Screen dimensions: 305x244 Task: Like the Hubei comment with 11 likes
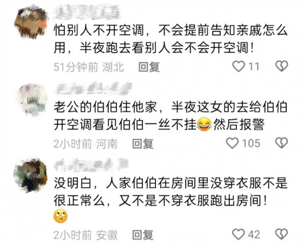coord(239,66)
